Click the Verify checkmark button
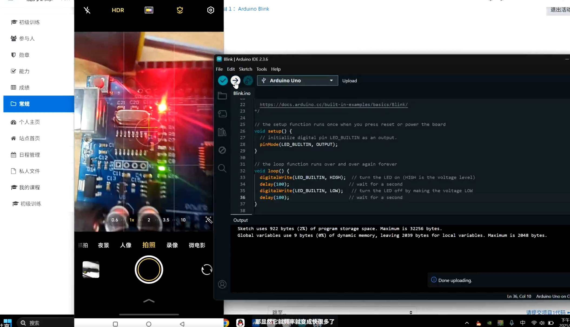This screenshot has width=570, height=327. coord(223,80)
